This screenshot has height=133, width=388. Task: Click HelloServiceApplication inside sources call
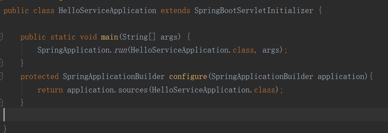click(x=201, y=90)
